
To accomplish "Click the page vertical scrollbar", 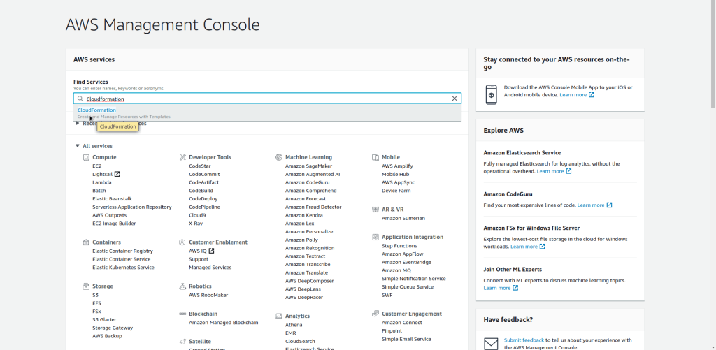I will [713, 54].
